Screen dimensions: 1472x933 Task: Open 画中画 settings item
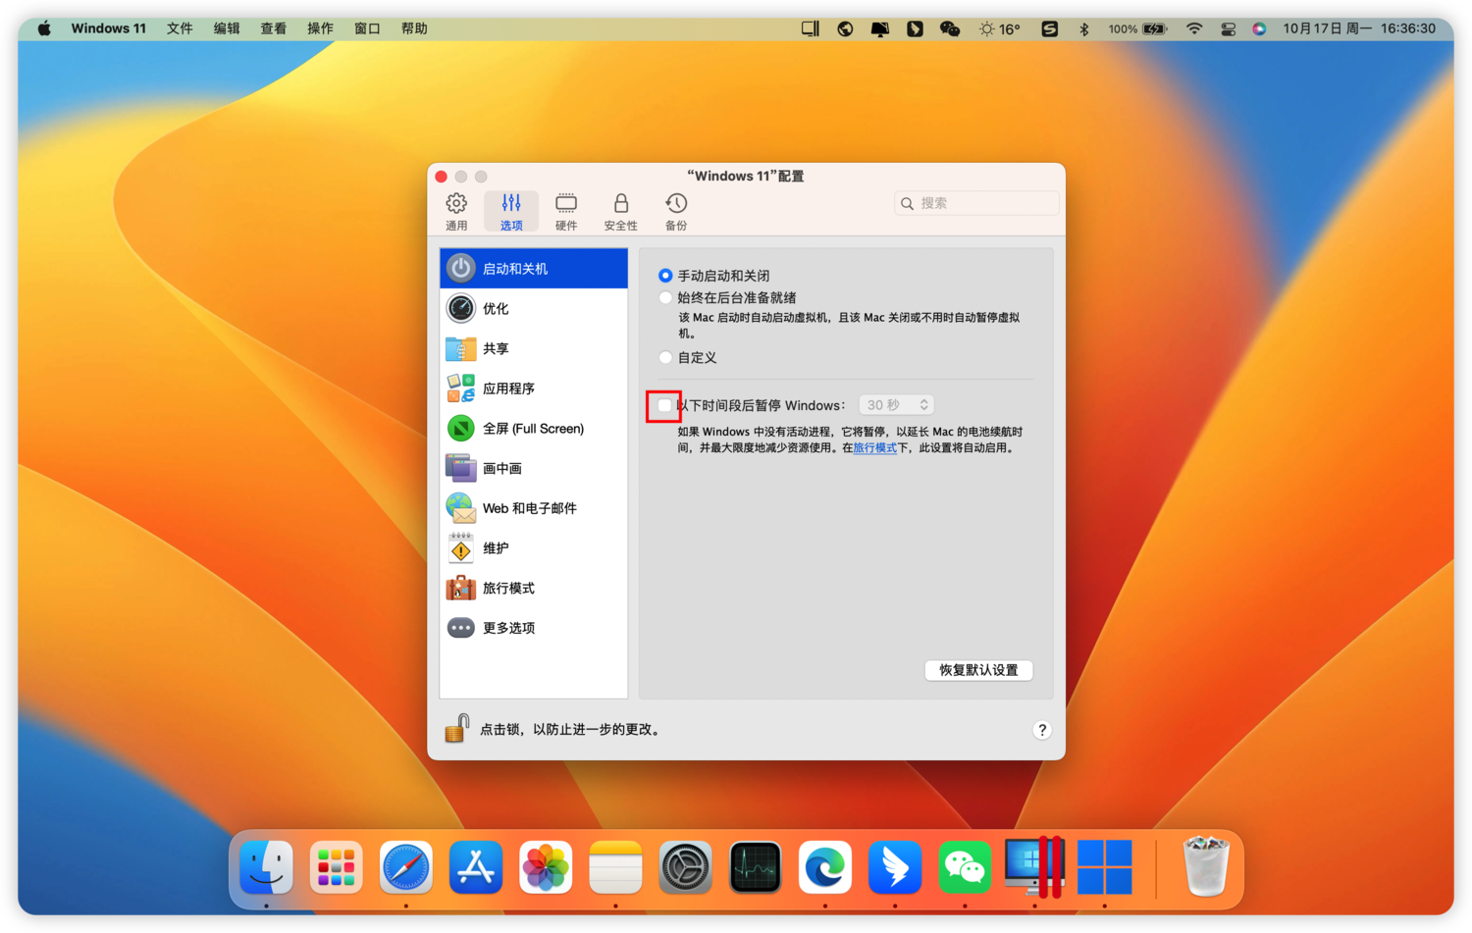(x=534, y=468)
